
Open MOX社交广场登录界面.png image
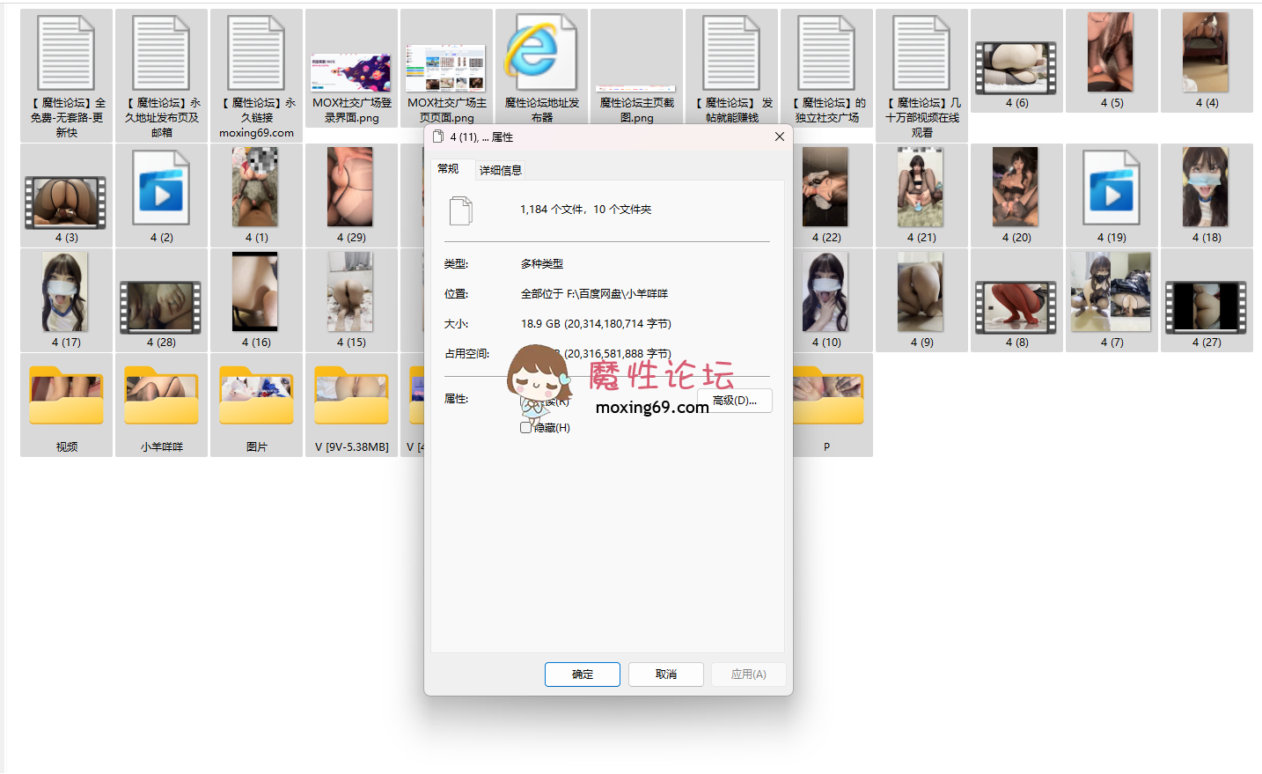[351, 72]
